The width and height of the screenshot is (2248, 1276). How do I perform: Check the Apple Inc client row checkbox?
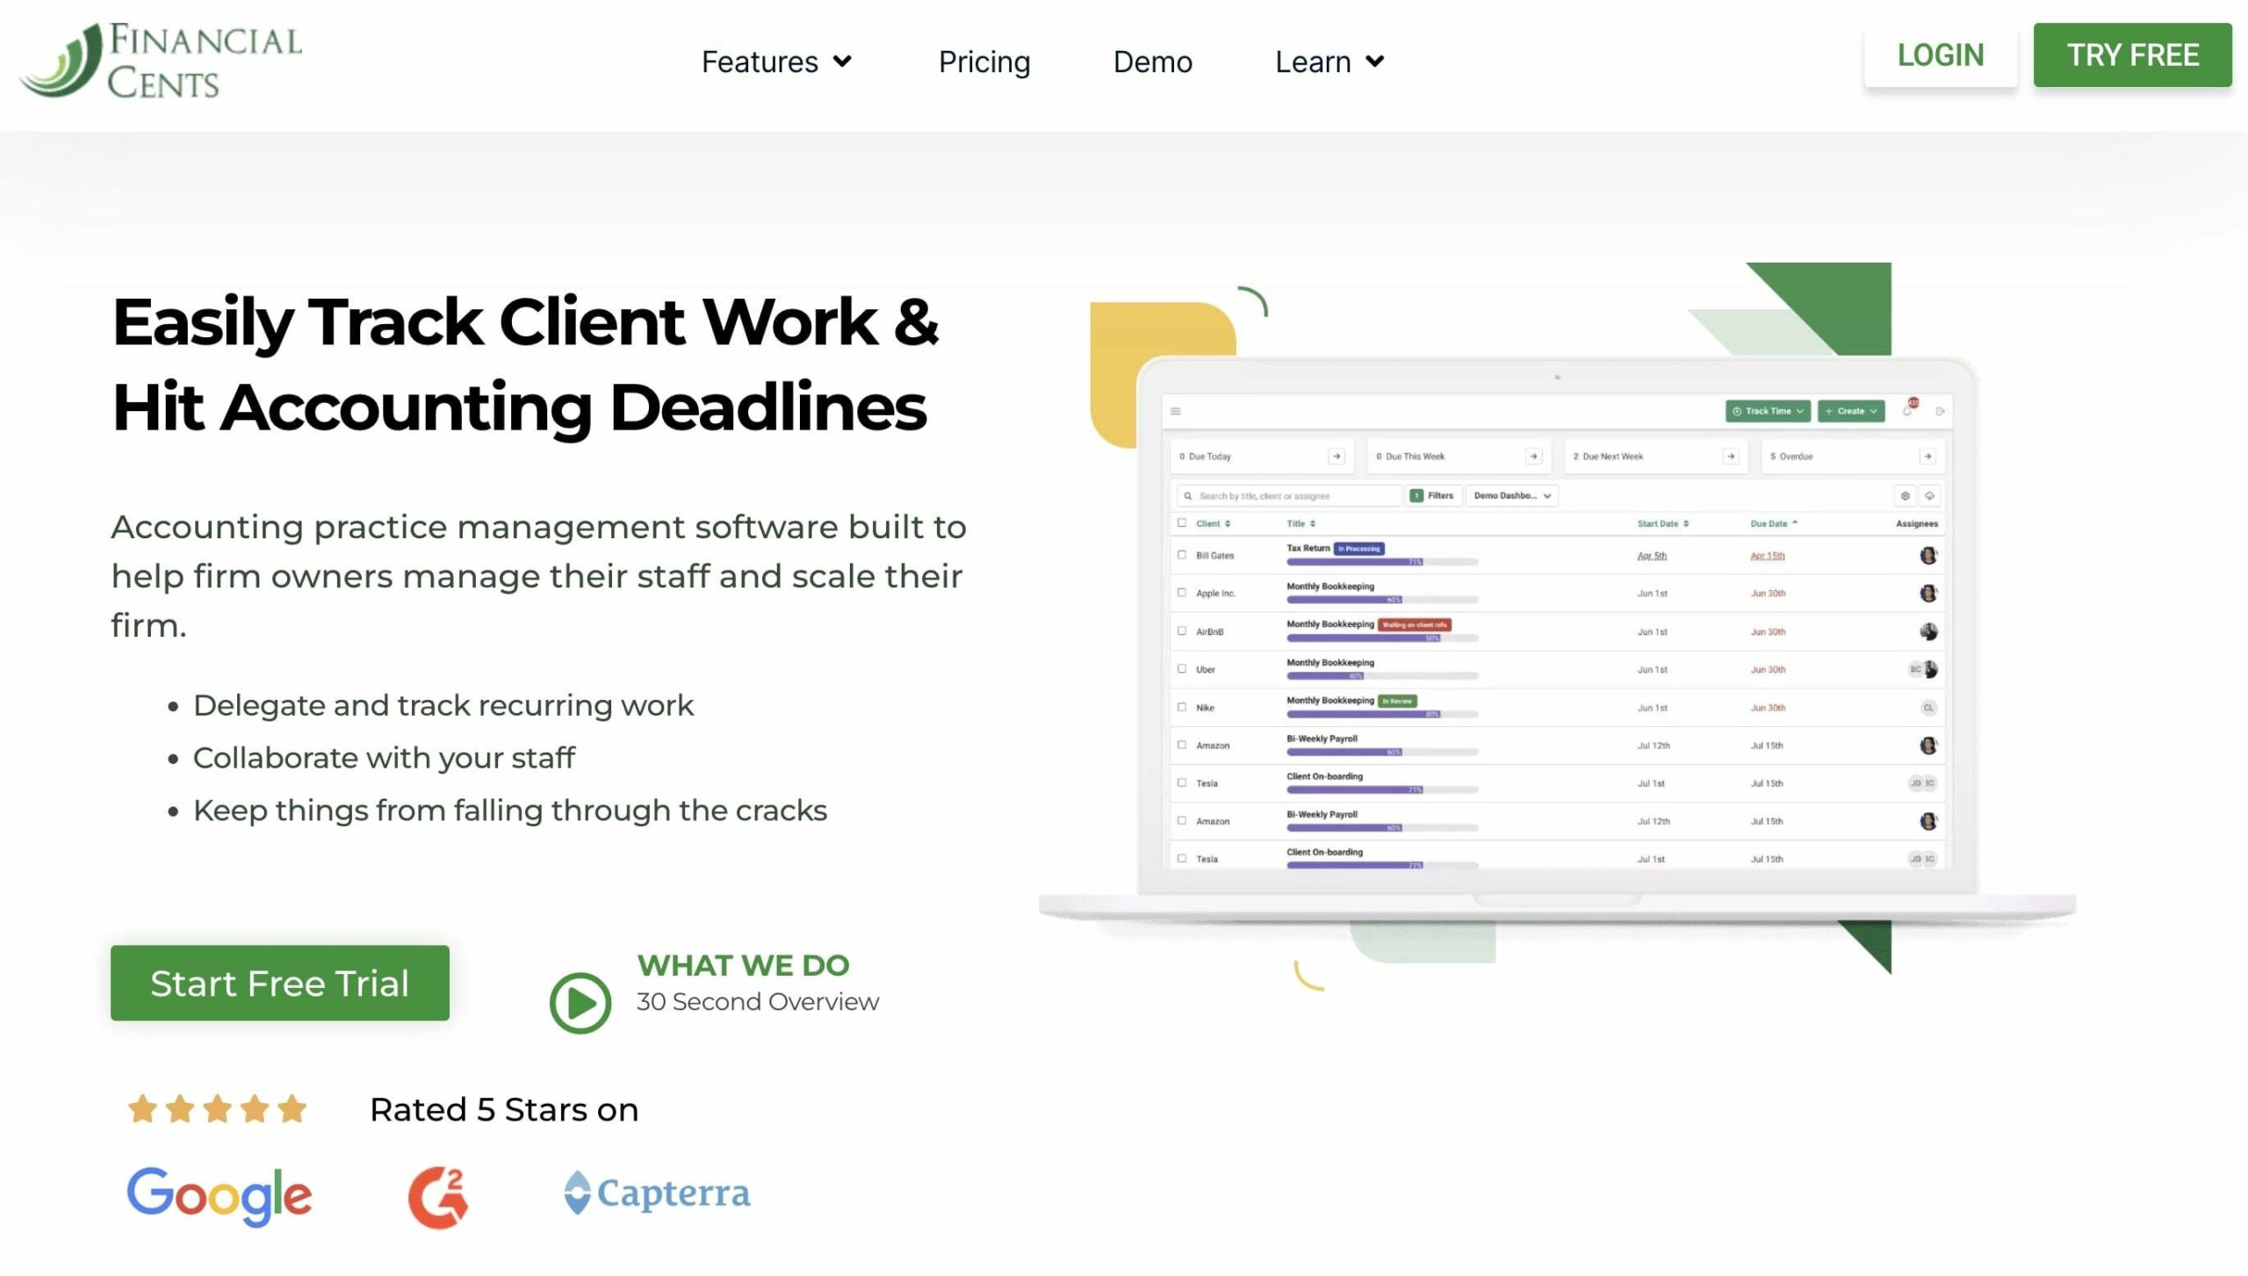tap(1181, 593)
